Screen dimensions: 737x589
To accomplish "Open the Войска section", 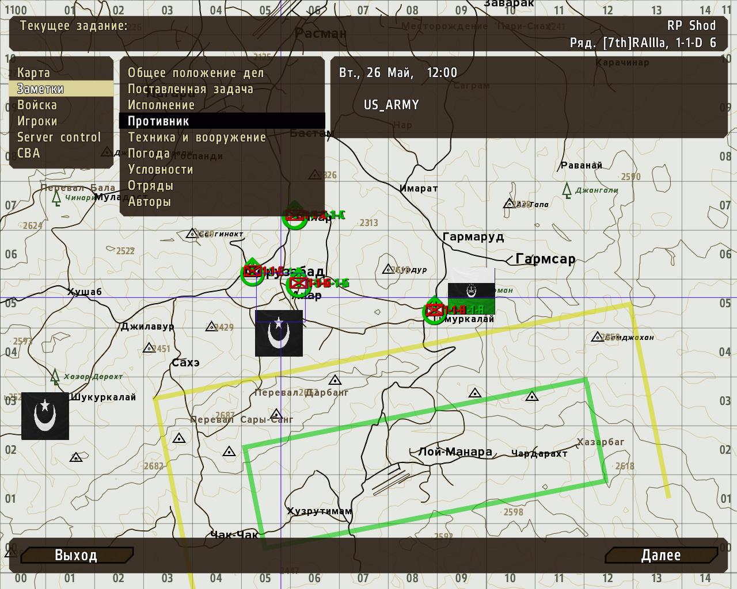I will coord(37,105).
